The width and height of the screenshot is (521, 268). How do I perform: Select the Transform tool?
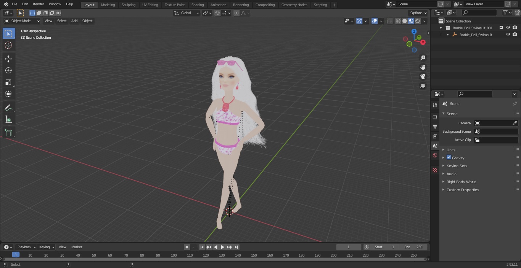(x=8, y=94)
